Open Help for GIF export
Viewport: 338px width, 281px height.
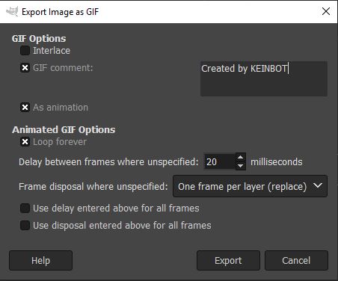pos(41,261)
